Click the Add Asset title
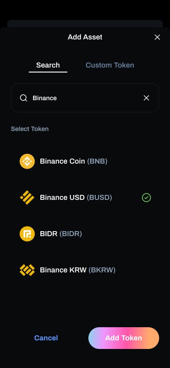This screenshot has height=368, width=170. [x=85, y=37]
